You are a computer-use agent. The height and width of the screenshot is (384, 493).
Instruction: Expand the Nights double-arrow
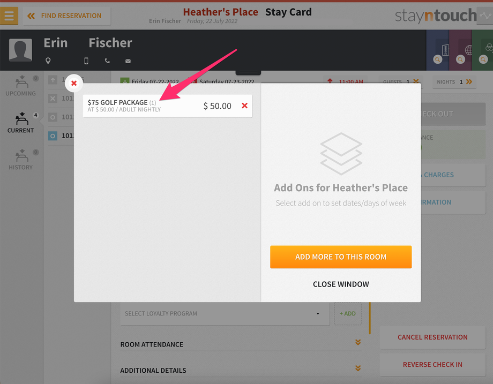[469, 82]
